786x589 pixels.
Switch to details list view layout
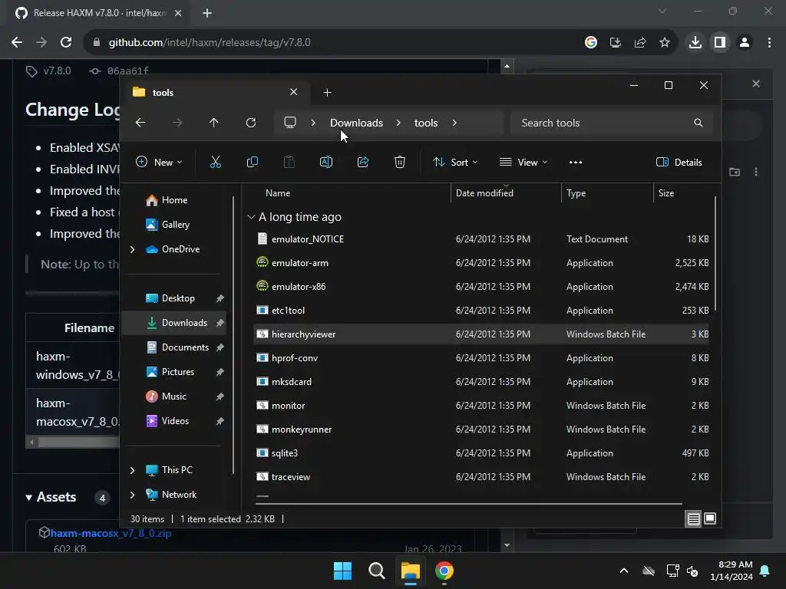point(693,519)
